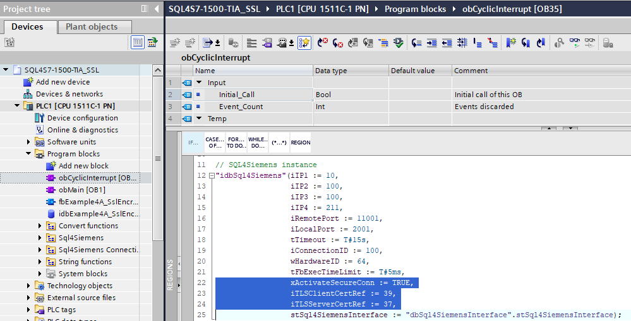Click the compile check icon with green checkmark
The height and width of the screenshot is (321, 631).
point(399,42)
